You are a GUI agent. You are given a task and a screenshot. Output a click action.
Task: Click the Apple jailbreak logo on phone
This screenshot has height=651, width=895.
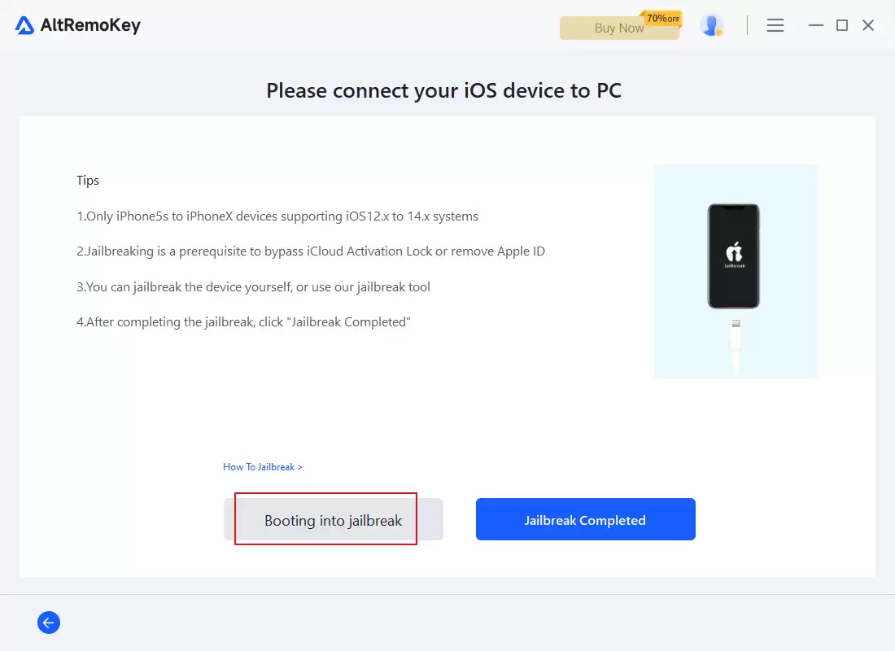(x=734, y=255)
